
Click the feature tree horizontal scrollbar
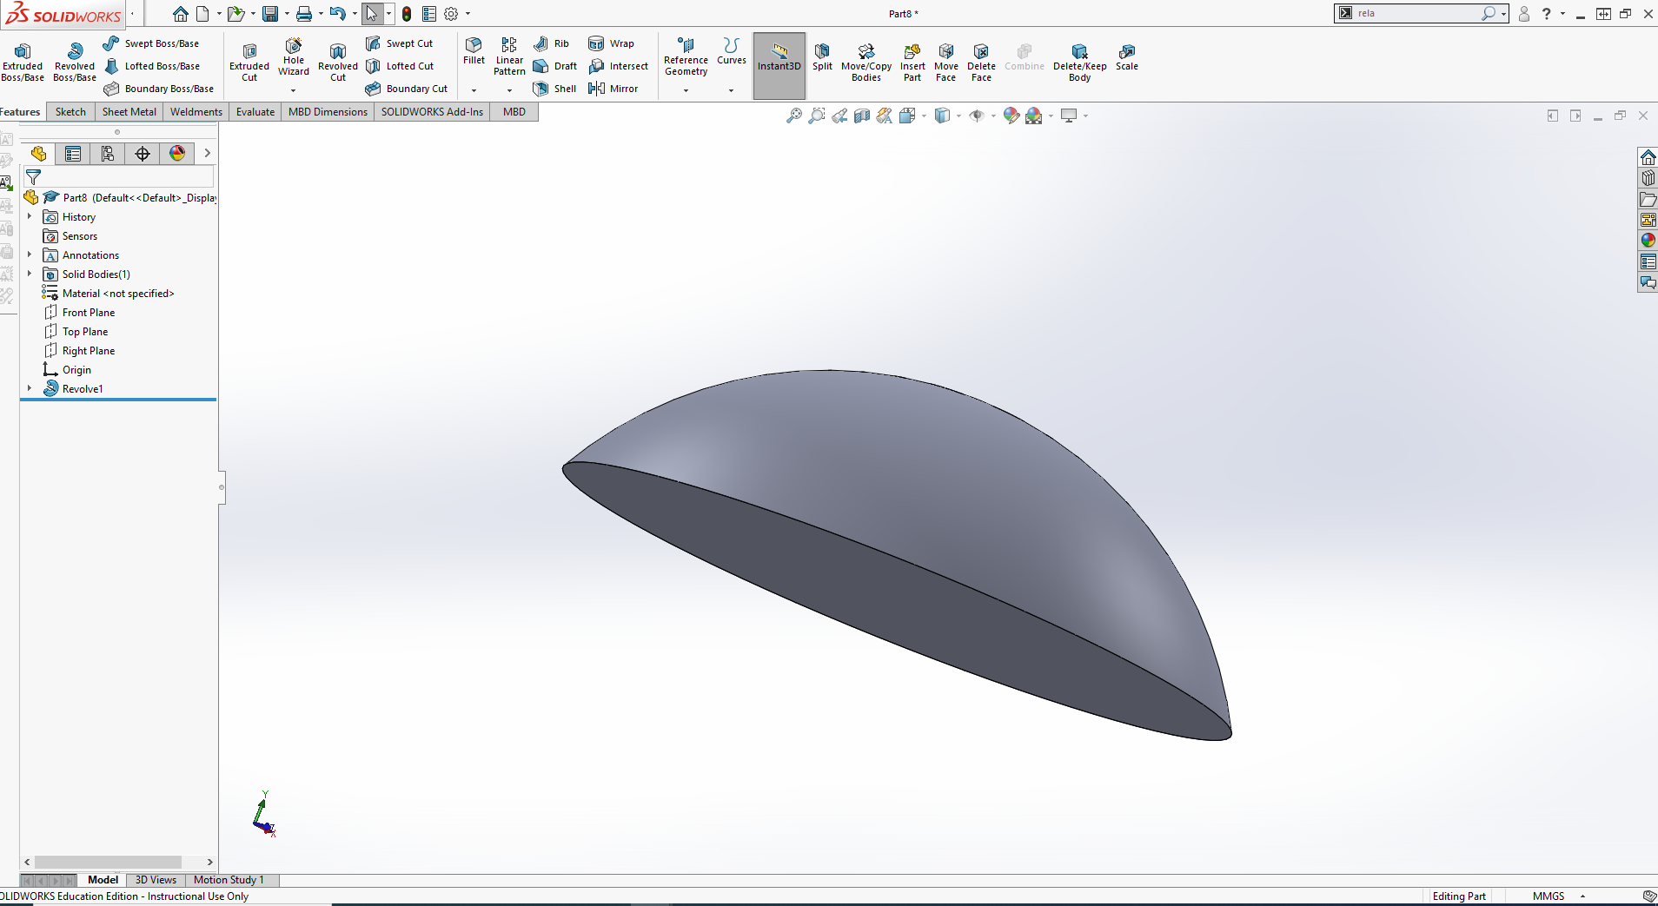(108, 862)
